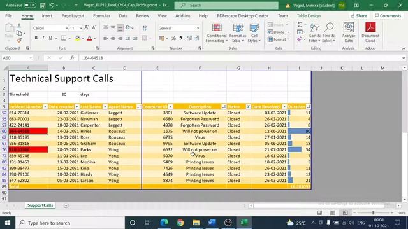The height and width of the screenshot is (229, 408).
Task: Switch to the Formulas tab
Action: (x=101, y=16)
